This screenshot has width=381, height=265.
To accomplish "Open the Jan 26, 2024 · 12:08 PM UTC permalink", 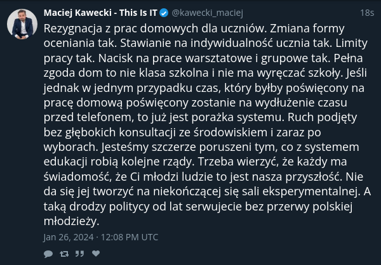I will (101, 237).
